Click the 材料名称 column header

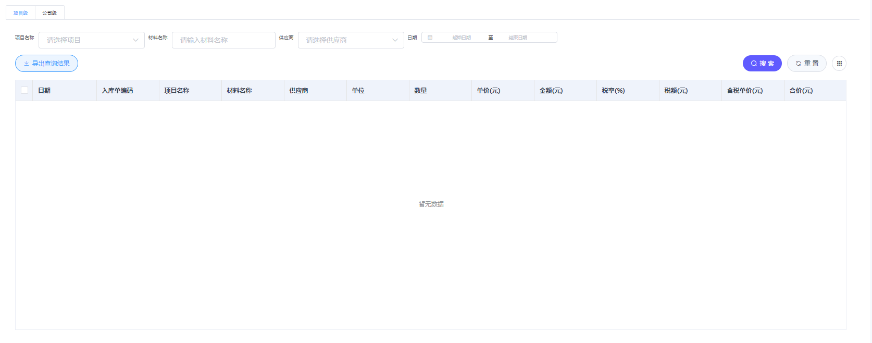[x=253, y=91]
